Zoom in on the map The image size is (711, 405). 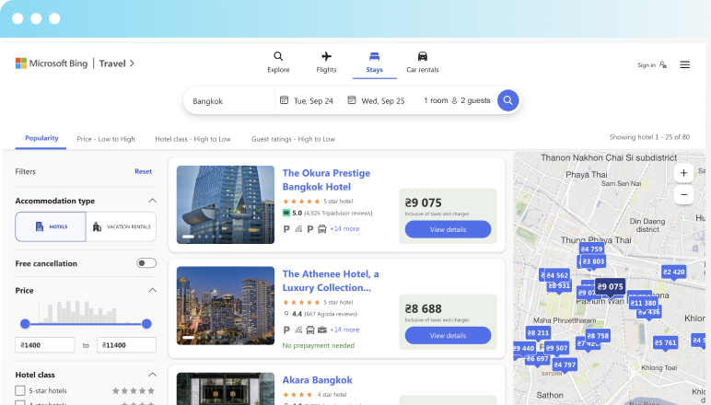point(683,173)
